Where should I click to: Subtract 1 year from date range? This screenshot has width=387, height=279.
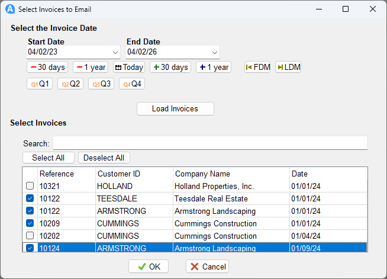tap(91, 68)
